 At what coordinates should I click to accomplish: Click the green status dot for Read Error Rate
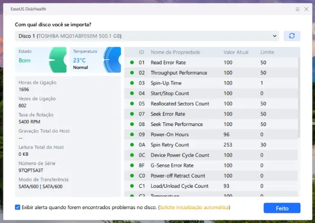pyautogui.click(x=132, y=62)
